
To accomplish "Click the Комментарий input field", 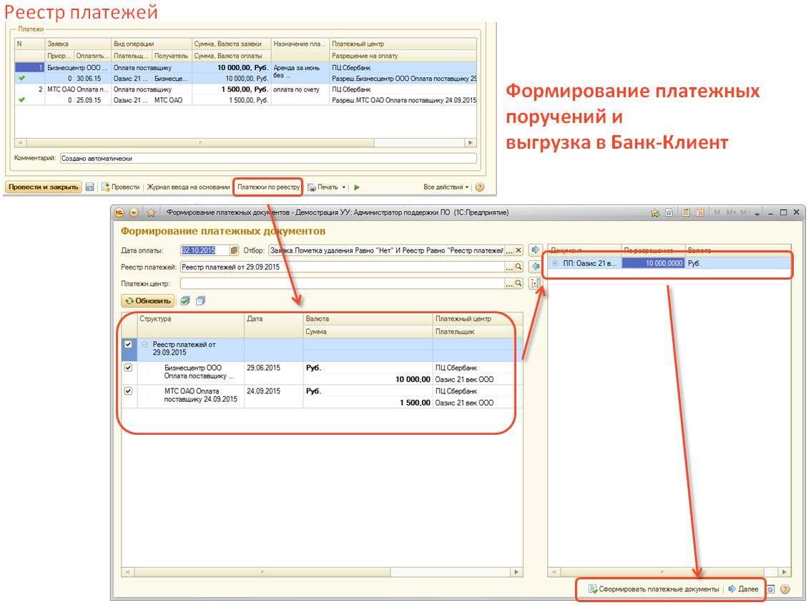I will pos(267,158).
